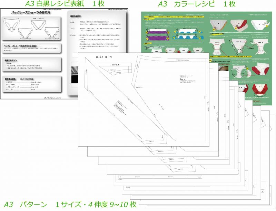The width and height of the screenshot is (276, 211).
Task: Click the 'ウェーブレースタイプ' shorts illustration label
Action: 52,39
